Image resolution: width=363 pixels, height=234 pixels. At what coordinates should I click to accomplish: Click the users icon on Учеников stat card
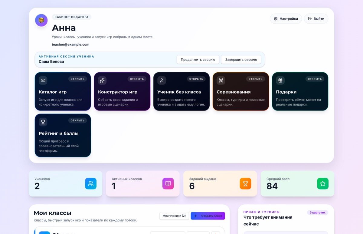click(x=91, y=183)
